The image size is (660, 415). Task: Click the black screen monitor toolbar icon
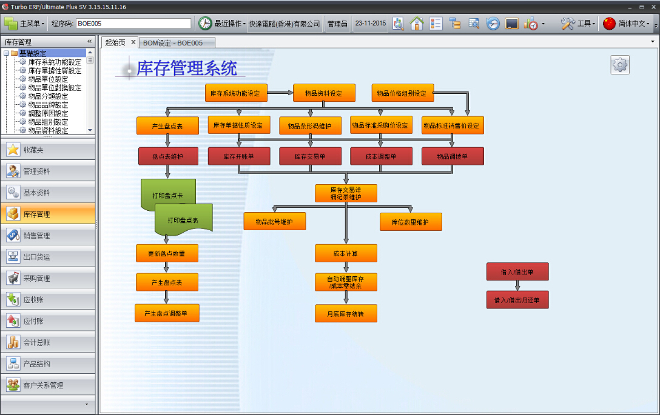512,24
